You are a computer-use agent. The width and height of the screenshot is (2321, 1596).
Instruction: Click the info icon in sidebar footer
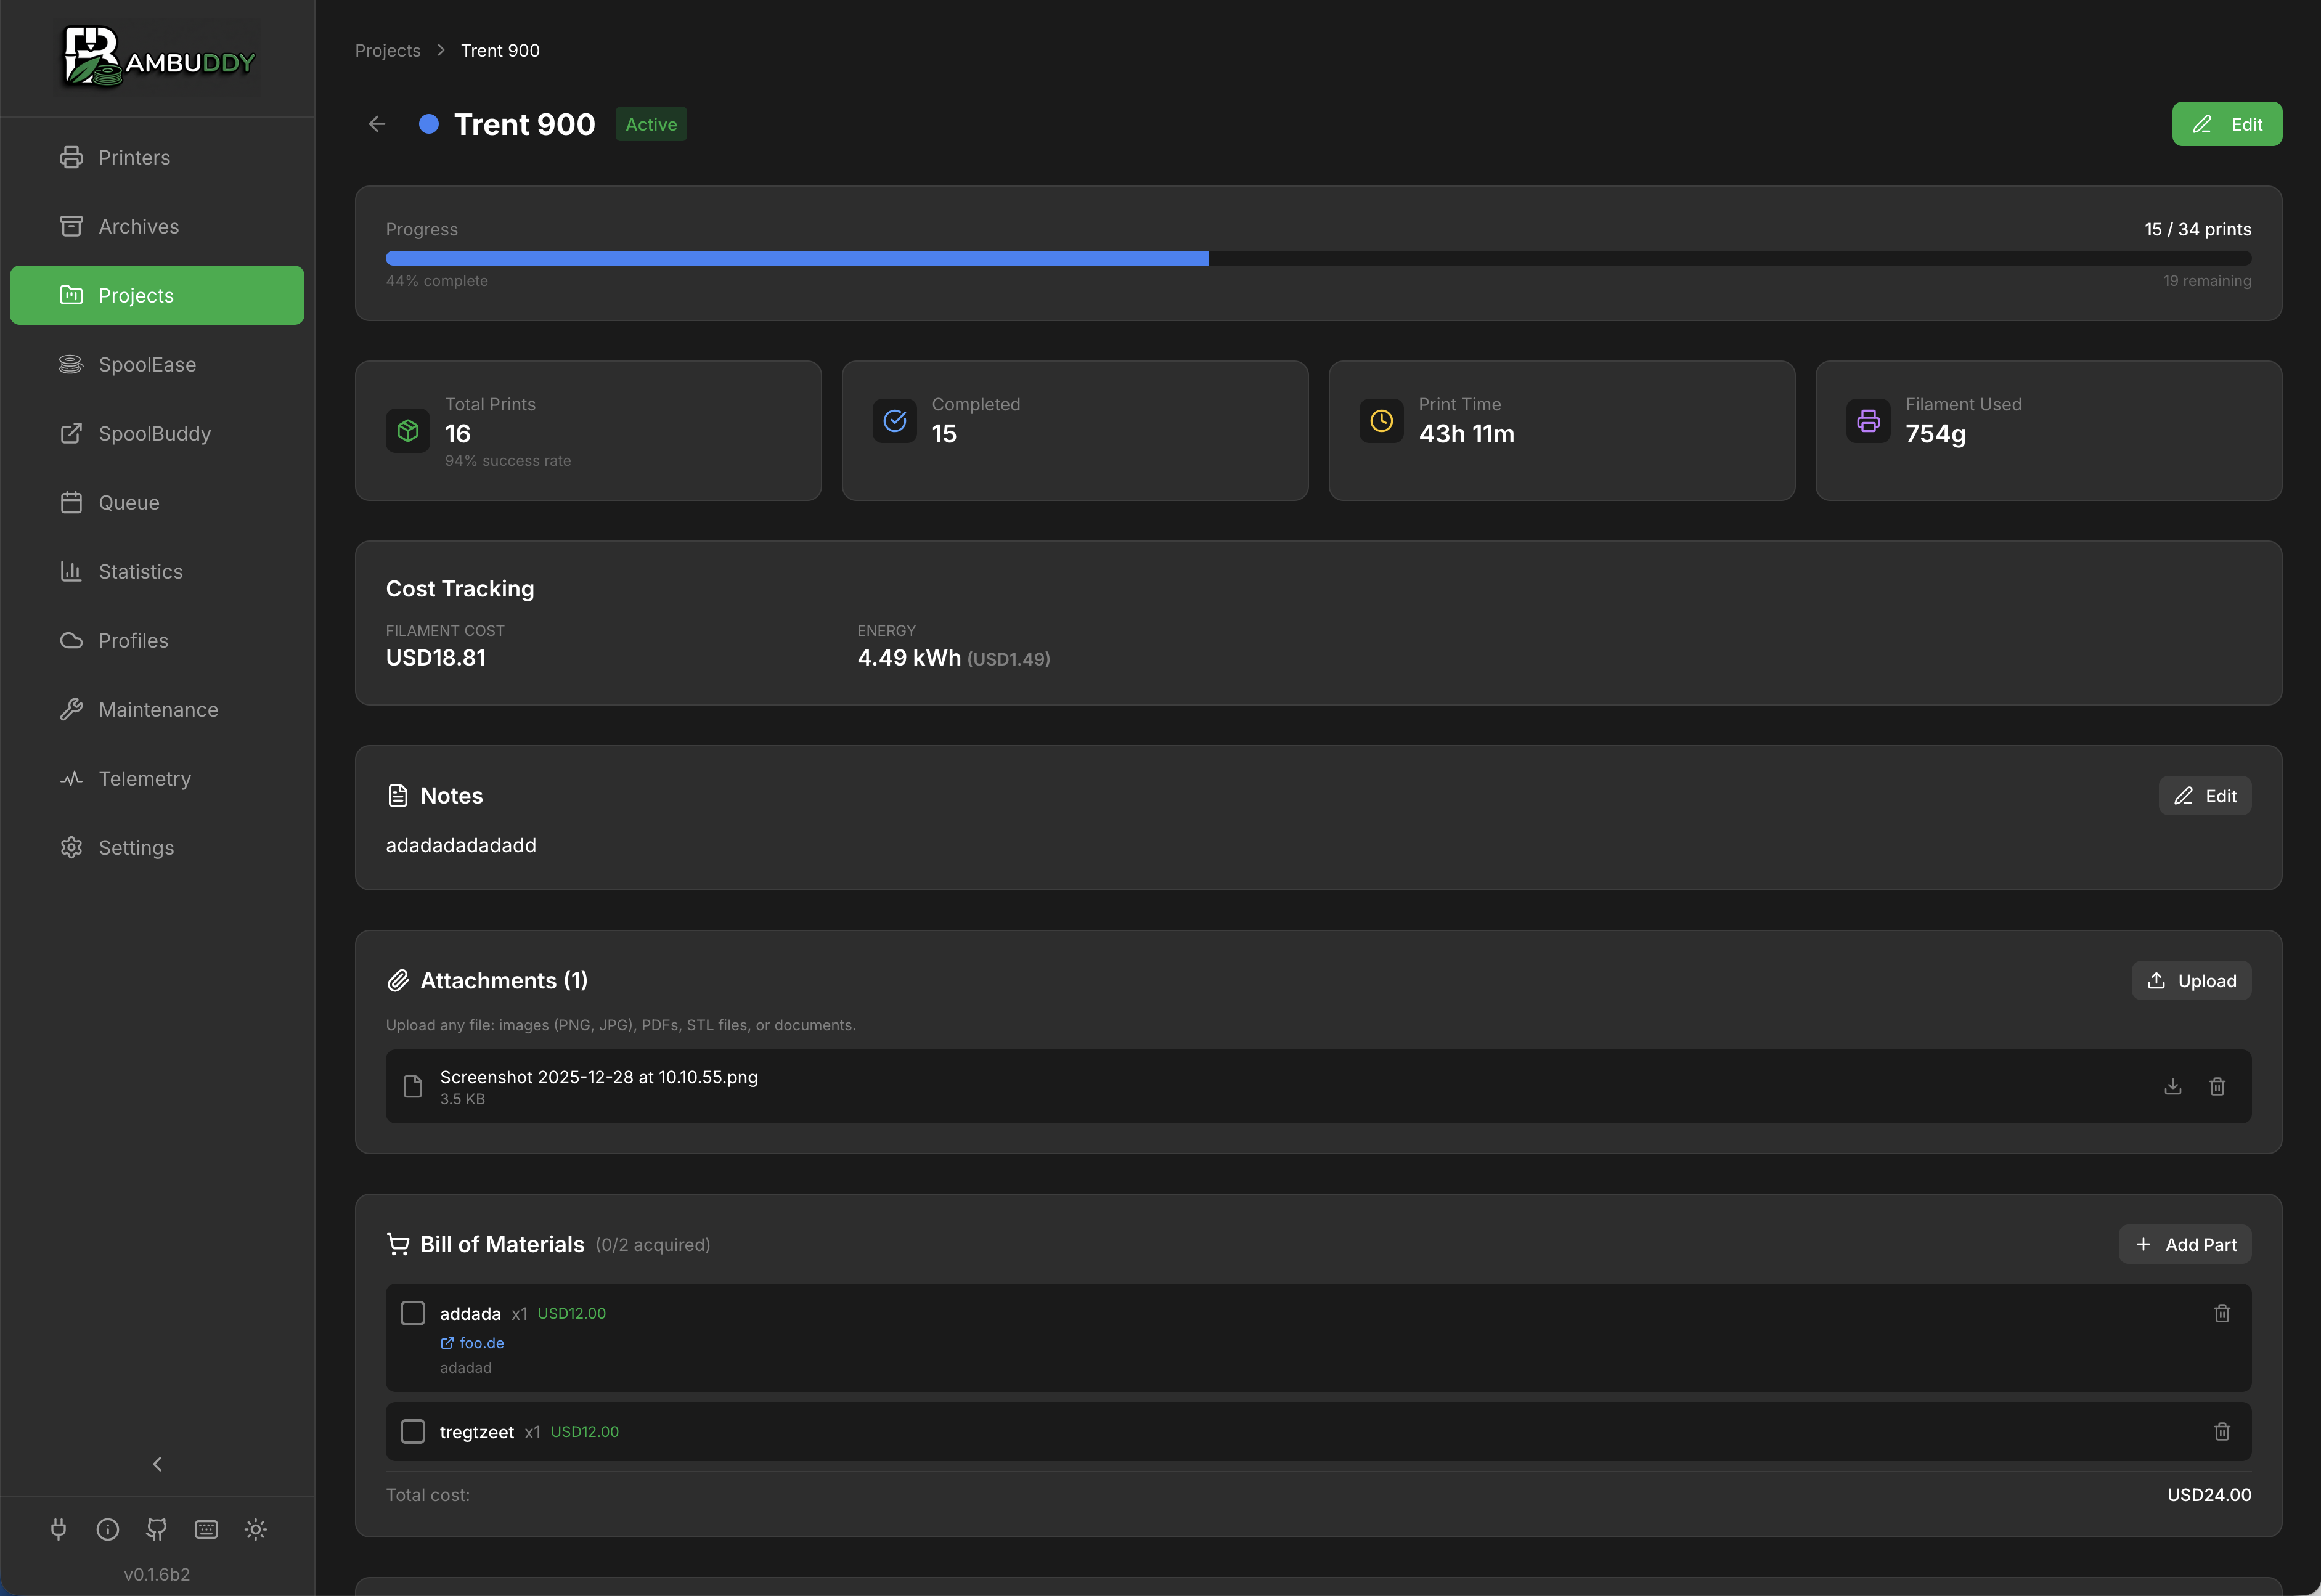(x=108, y=1529)
